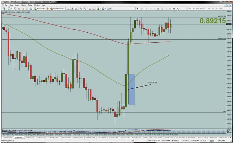Switch to EURCAD,H1 chart tab
The image size is (233, 143).
30,137
